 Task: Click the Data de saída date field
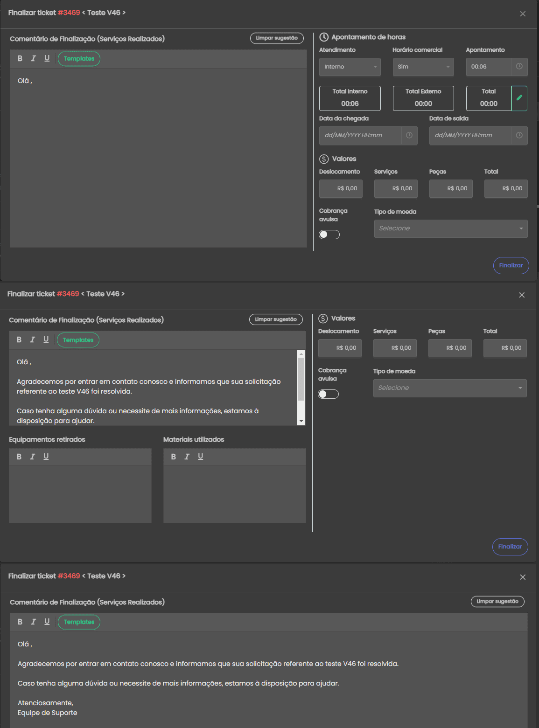tap(470, 135)
